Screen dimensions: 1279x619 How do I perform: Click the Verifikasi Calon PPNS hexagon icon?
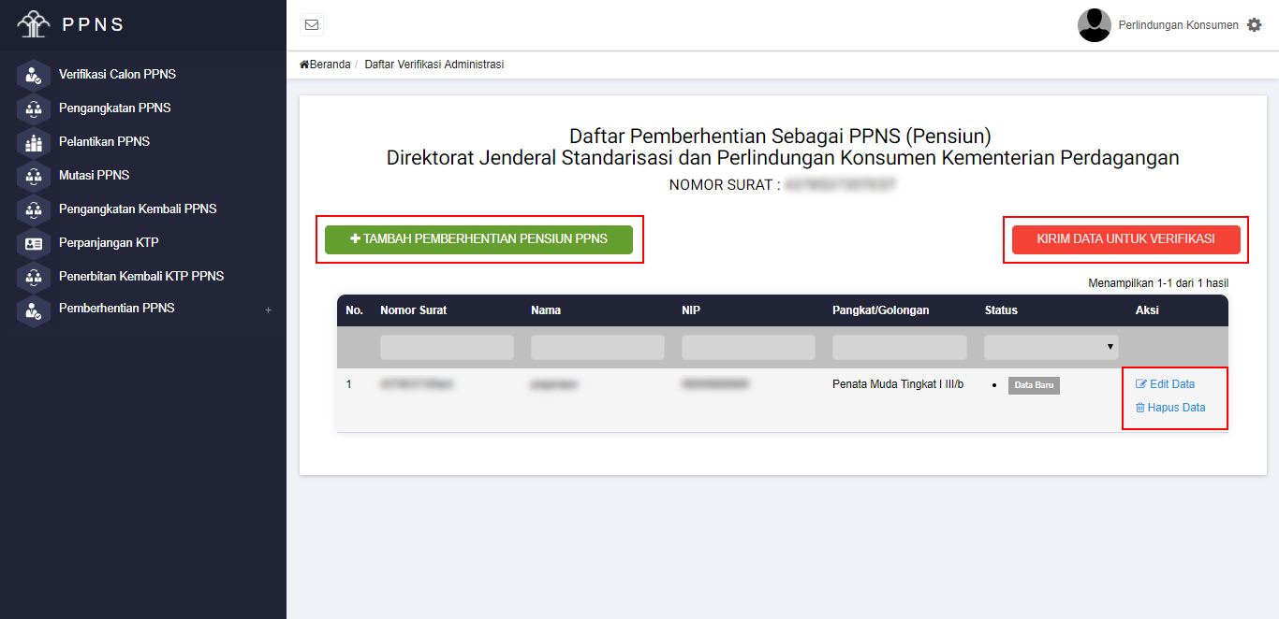coord(34,75)
